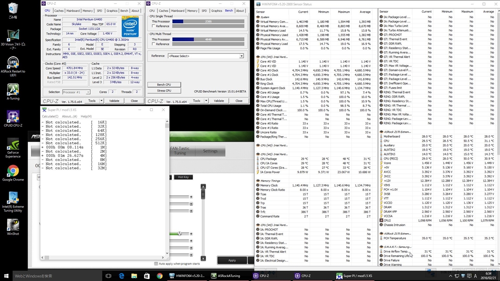Viewport: 500px width, 281px height.
Task: Open File Explorer from taskbar
Action: tap(134, 276)
